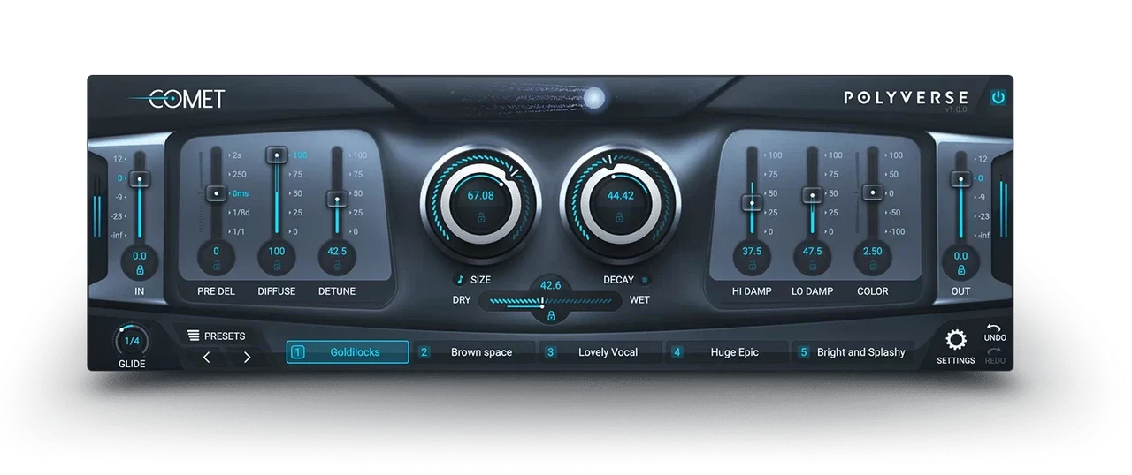This screenshot has width=1132, height=475.
Task: Click the SETTINGS label
Action: click(956, 360)
